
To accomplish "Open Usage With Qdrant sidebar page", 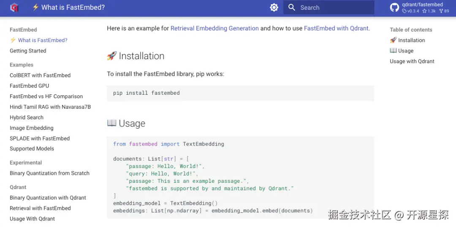I will pos(32,219).
